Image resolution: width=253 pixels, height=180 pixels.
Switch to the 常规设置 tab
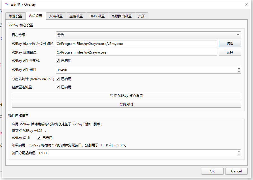(15, 16)
